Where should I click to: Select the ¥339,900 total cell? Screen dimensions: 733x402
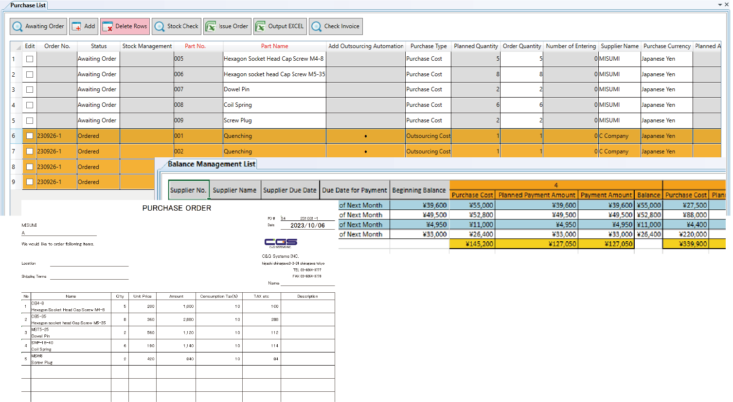(685, 244)
